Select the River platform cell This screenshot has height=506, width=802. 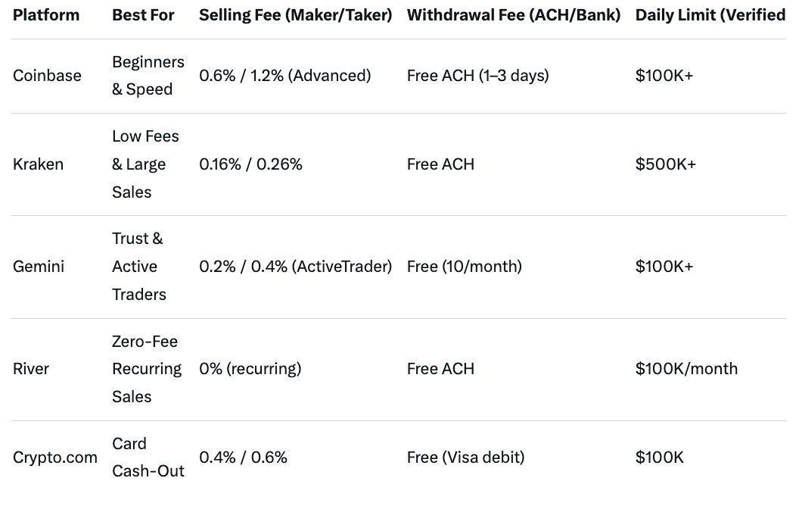pyautogui.click(x=31, y=369)
